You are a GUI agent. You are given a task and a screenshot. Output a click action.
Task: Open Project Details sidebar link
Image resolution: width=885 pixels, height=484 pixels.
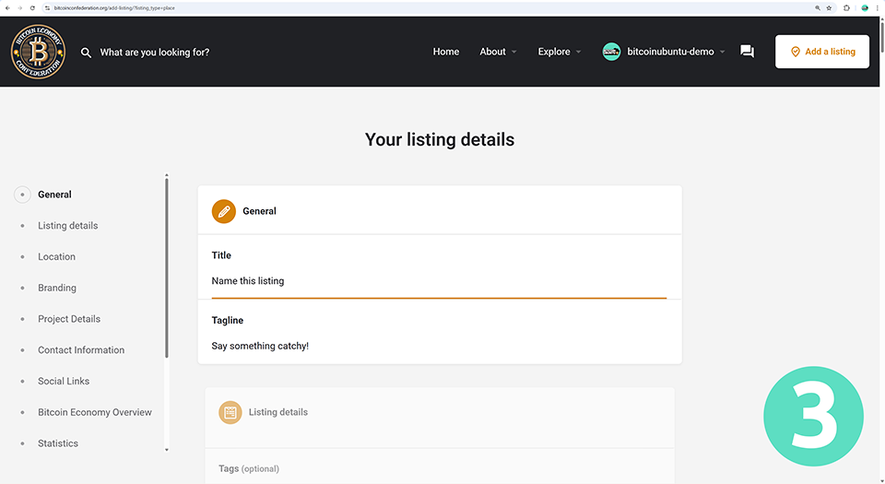(x=69, y=319)
